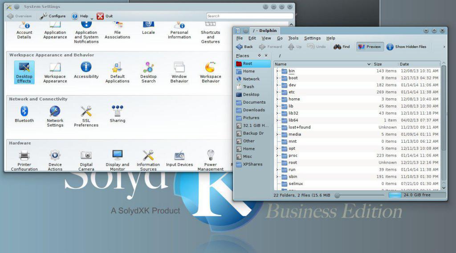The width and height of the screenshot is (456, 253).
Task: Expand the proc folder tree
Action: (x=277, y=156)
